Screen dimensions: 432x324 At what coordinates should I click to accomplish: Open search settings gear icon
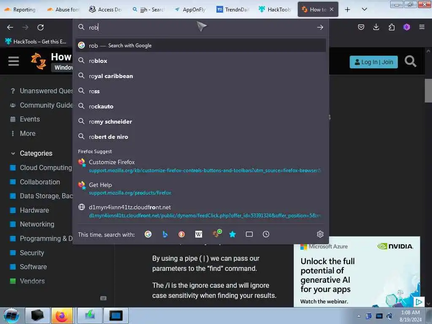click(320, 234)
